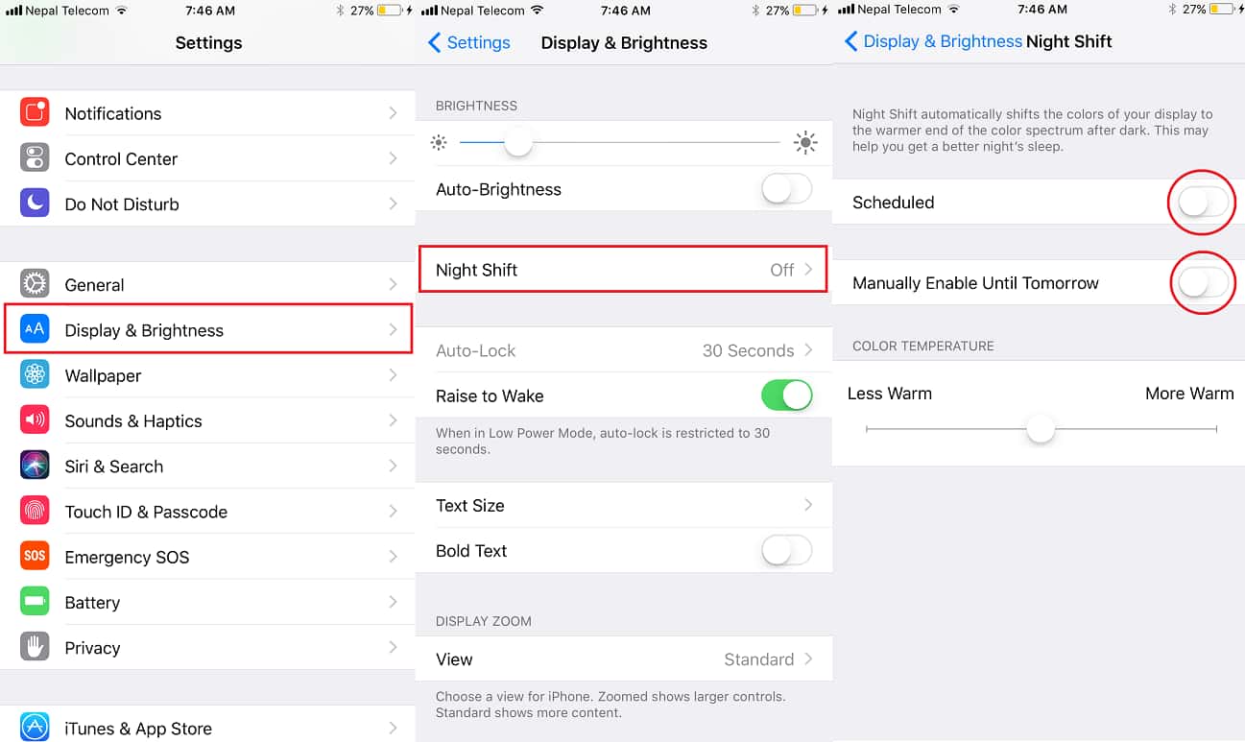The width and height of the screenshot is (1245, 742).
Task: Open the Night Shift row chevron
Action: 808,270
